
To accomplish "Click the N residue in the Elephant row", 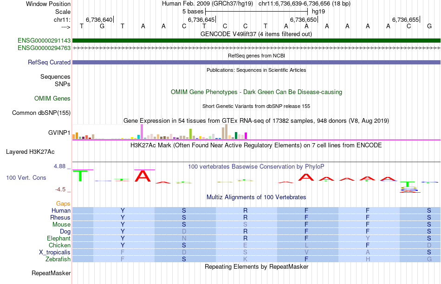I will tap(184, 238).
